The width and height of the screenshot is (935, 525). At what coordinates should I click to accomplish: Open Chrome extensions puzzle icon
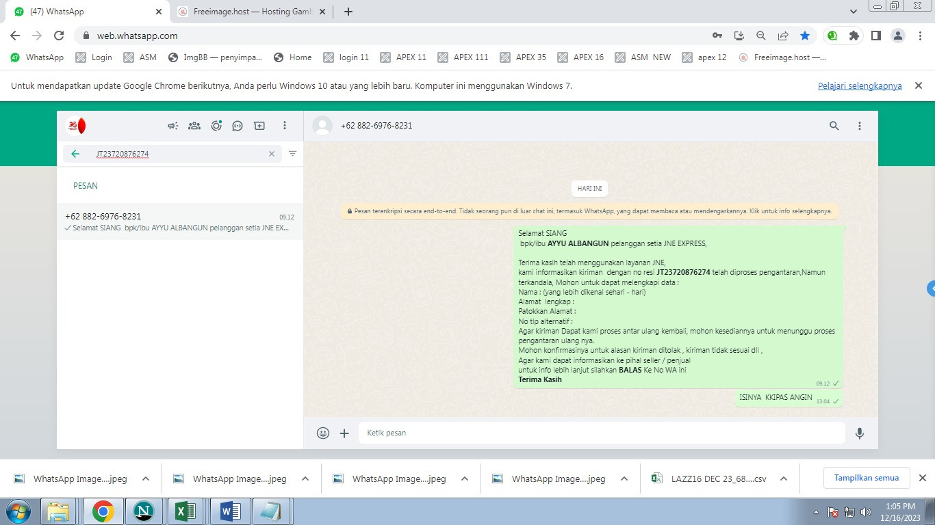click(854, 36)
